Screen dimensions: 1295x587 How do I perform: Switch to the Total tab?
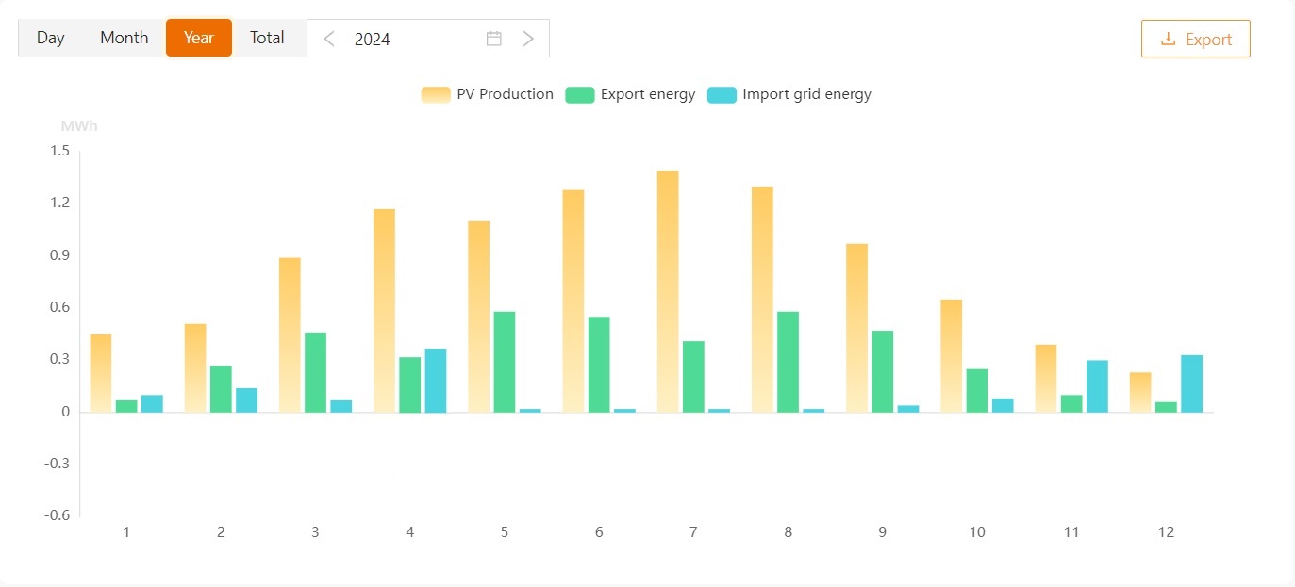click(267, 38)
